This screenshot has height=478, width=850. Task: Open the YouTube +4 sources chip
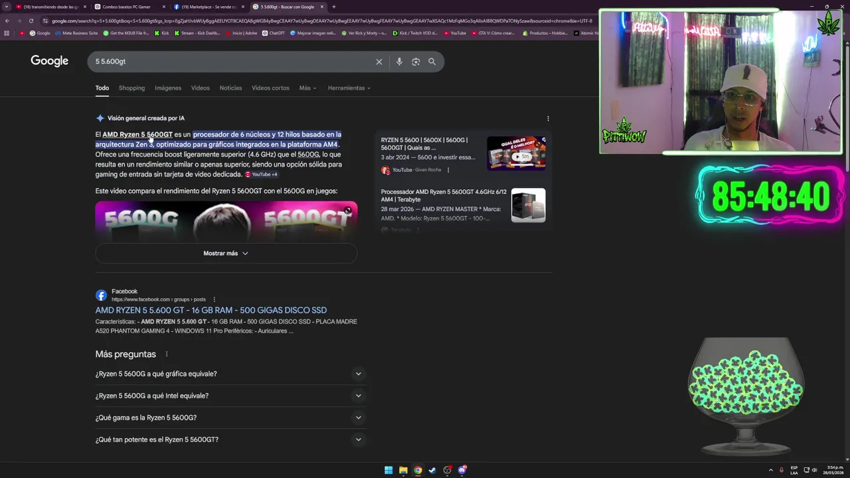(261, 175)
